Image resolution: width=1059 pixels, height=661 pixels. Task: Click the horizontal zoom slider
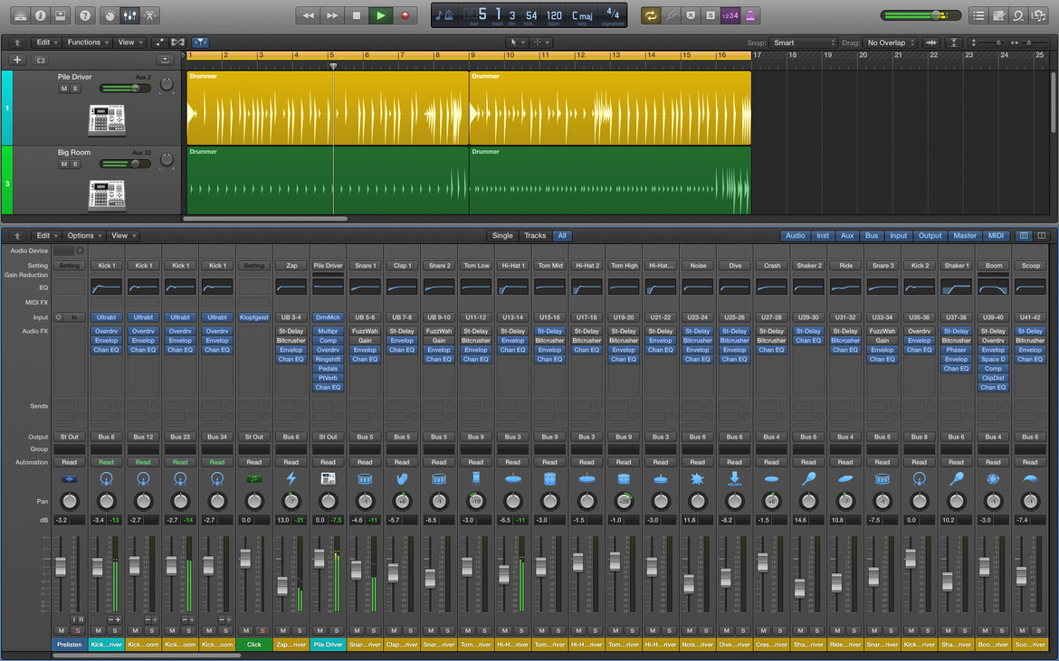[x=1028, y=42]
